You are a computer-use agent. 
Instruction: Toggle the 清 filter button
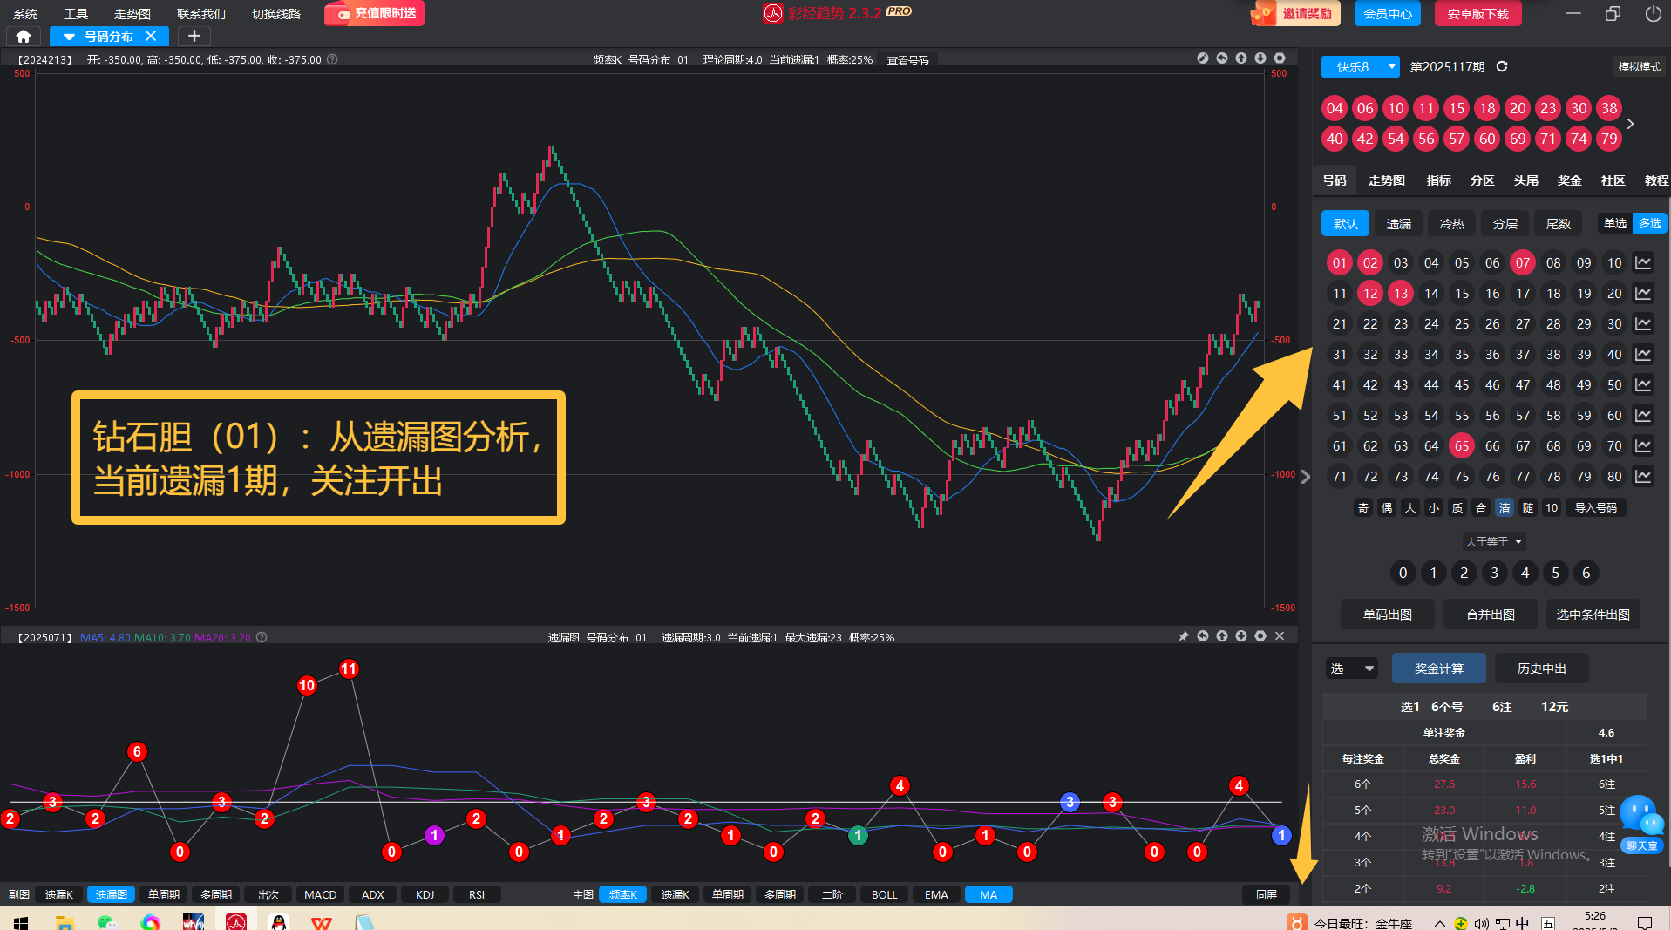click(x=1505, y=507)
